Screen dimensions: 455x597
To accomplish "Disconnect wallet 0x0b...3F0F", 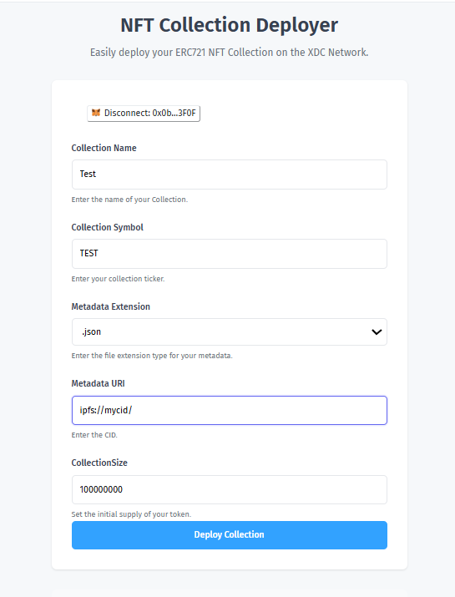I will pos(144,113).
